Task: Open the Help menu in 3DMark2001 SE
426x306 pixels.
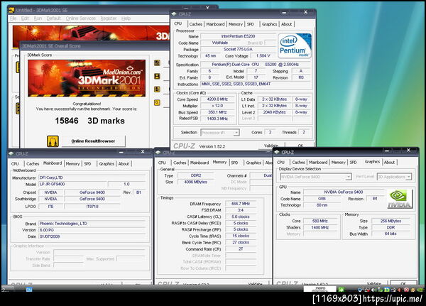Action: 126,18
